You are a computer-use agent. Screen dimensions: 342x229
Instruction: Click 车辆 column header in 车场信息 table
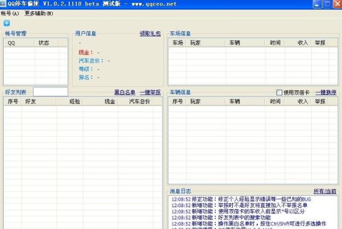pos(245,43)
